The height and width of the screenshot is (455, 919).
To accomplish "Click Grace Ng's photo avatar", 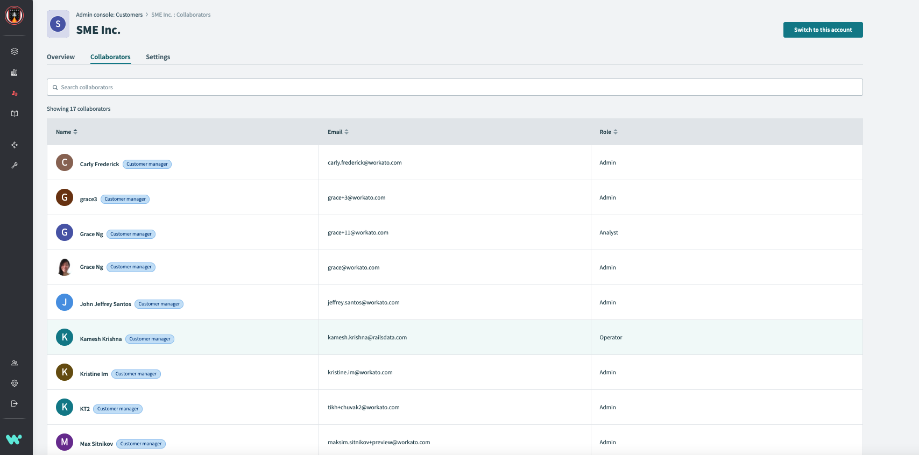I will click(65, 267).
